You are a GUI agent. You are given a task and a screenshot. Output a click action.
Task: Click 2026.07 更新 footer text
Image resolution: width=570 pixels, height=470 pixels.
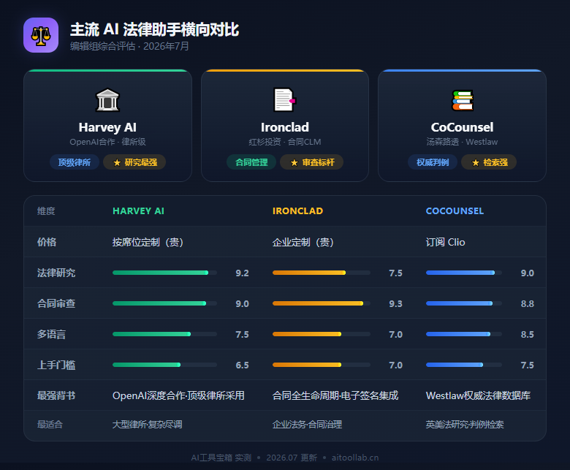(292, 458)
